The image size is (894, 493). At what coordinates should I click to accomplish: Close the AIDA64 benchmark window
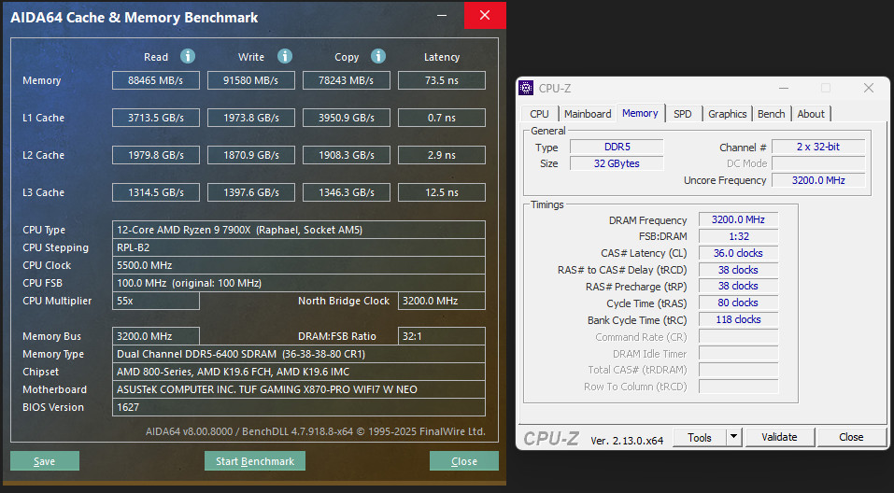coord(484,16)
